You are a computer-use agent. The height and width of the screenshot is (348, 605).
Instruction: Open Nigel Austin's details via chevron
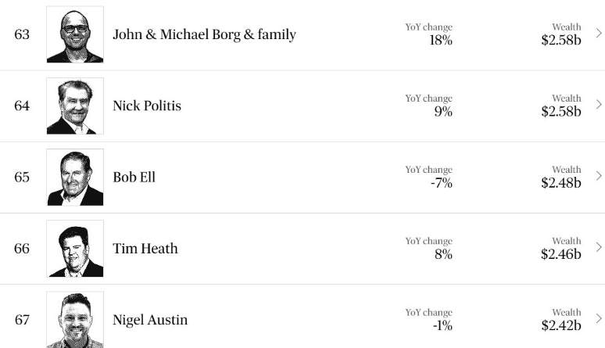click(x=599, y=318)
